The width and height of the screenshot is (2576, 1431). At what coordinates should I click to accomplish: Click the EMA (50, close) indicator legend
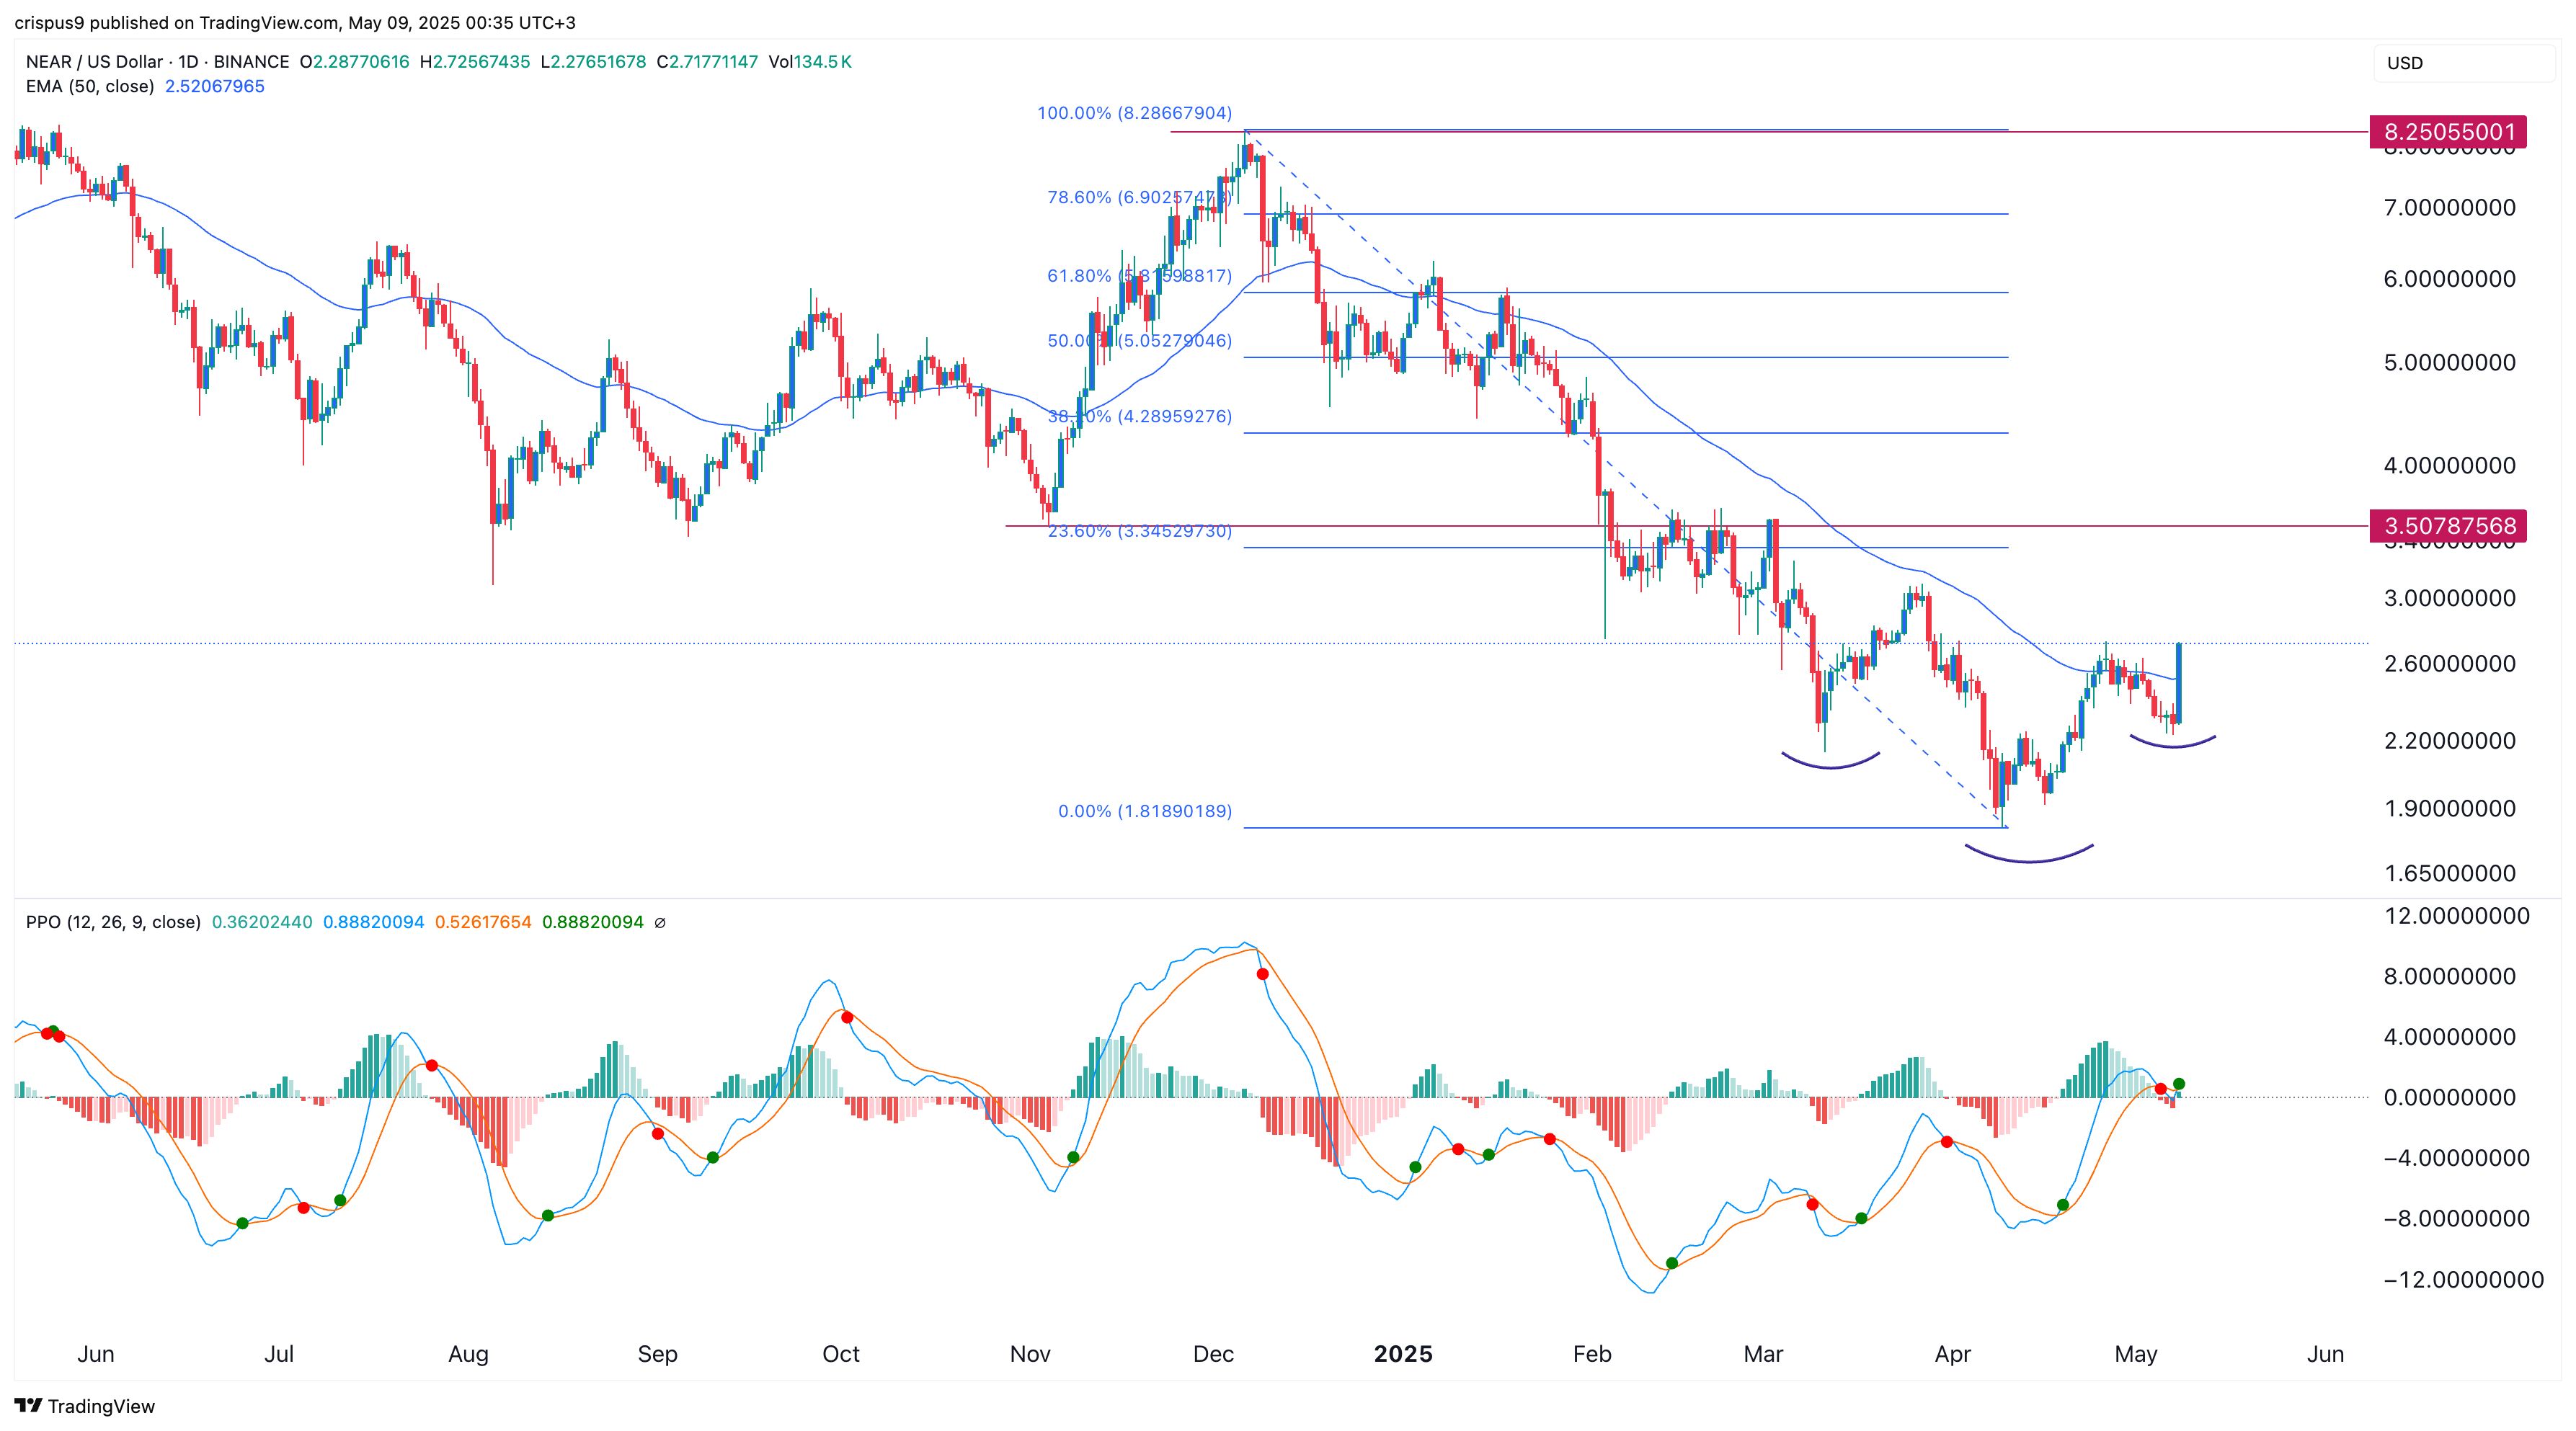tap(90, 86)
